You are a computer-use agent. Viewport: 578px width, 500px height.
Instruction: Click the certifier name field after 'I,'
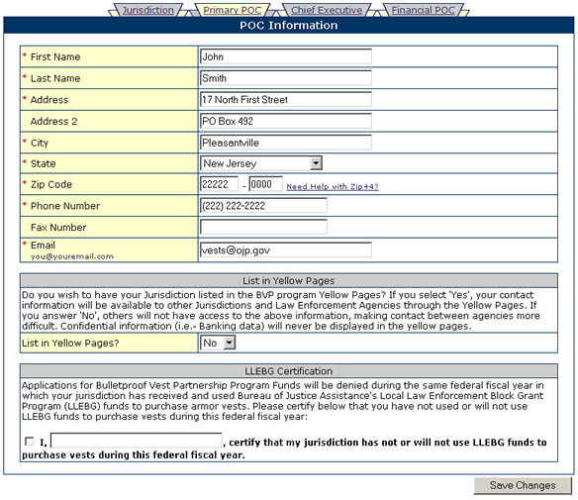pos(136,441)
